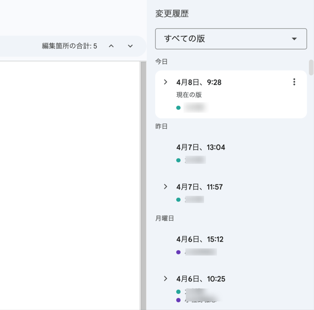Jump to next edit with down arrow
314x310 pixels.
point(130,46)
